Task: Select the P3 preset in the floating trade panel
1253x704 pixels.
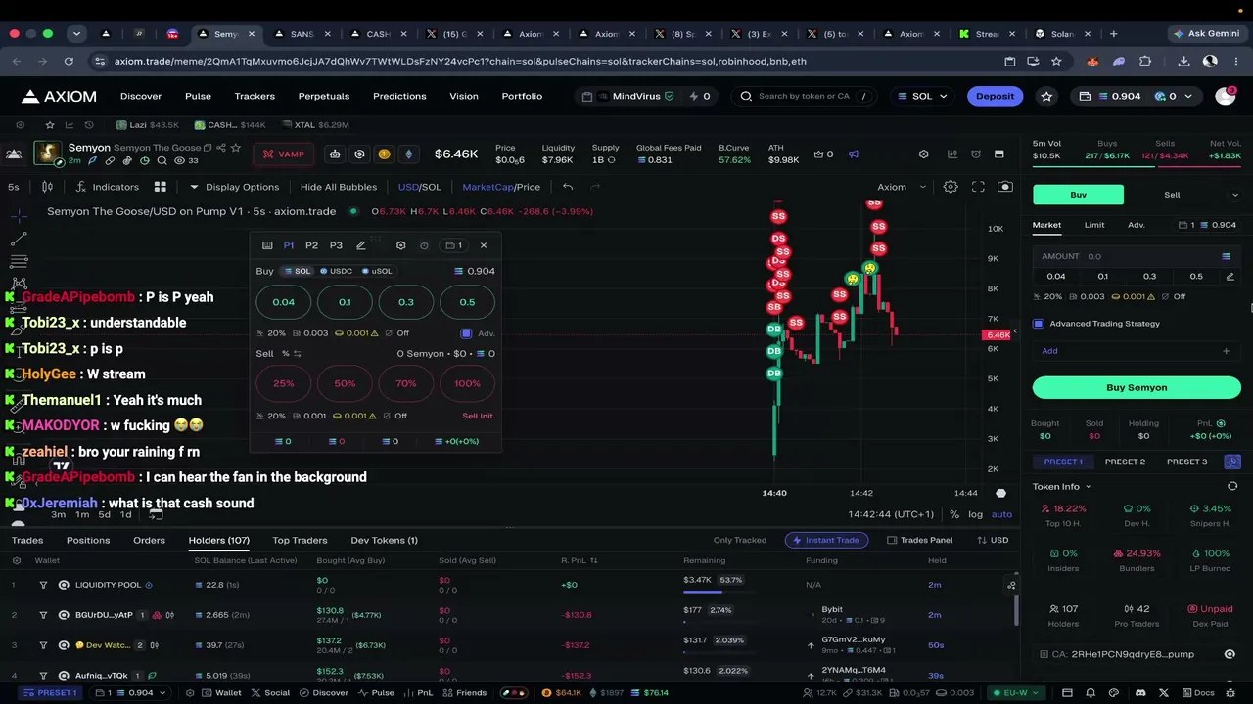Action: pyautogui.click(x=336, y=245)
